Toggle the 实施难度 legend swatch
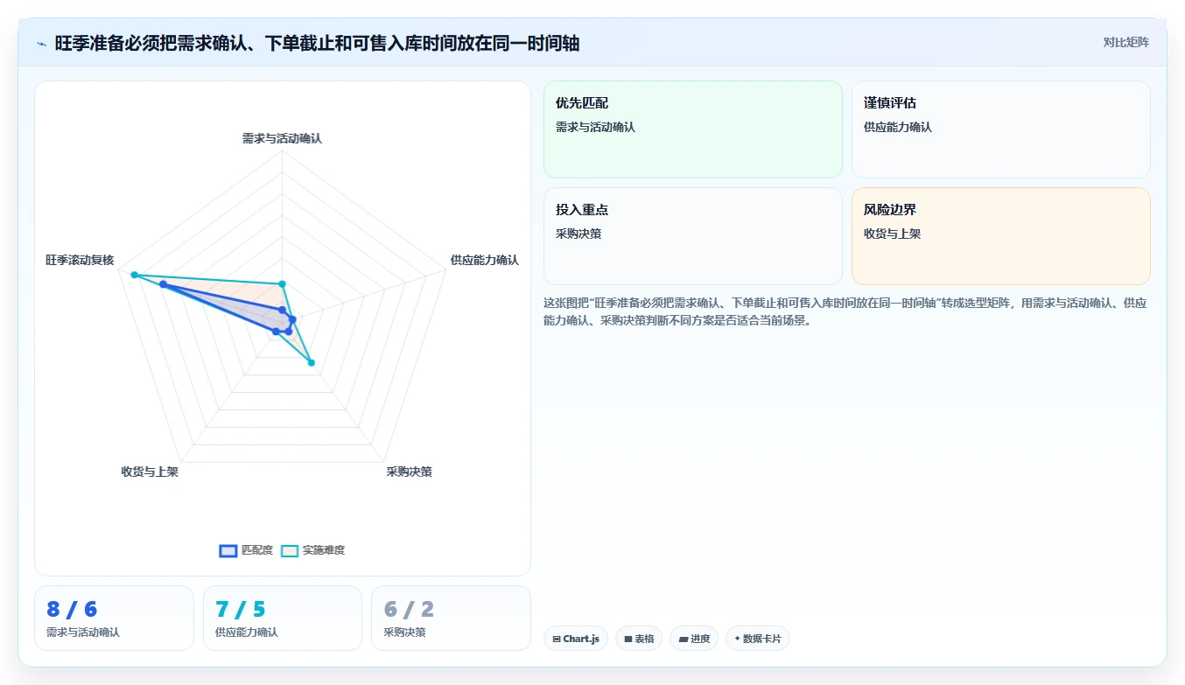This screenshot has height=685, width=1185. (290, 550)
